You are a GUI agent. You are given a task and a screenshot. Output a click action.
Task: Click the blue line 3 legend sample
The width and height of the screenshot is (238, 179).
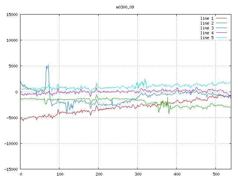221,28
